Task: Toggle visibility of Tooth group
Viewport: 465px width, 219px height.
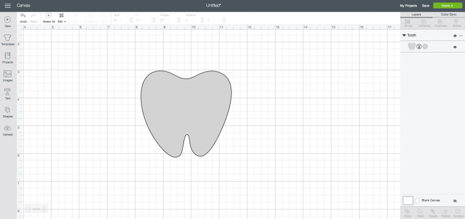Action: (455, 36)
